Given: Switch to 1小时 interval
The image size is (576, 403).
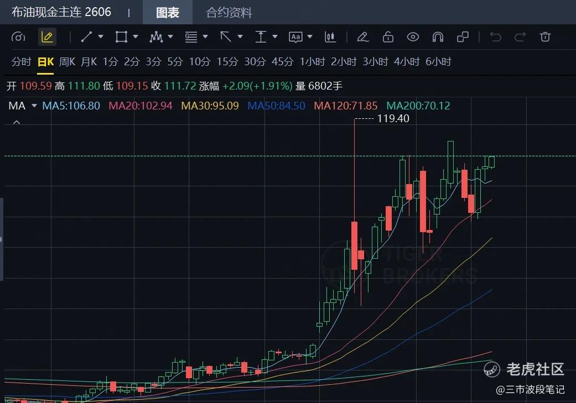Looking at the screenshot, I should point(312,62).
